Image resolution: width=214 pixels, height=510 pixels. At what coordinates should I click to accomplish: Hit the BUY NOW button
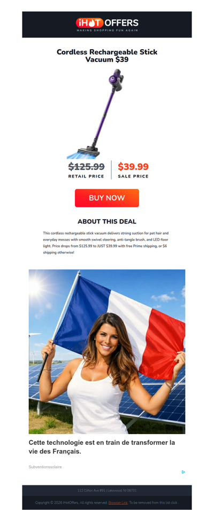pyautogui.click(x=107, y=198)
